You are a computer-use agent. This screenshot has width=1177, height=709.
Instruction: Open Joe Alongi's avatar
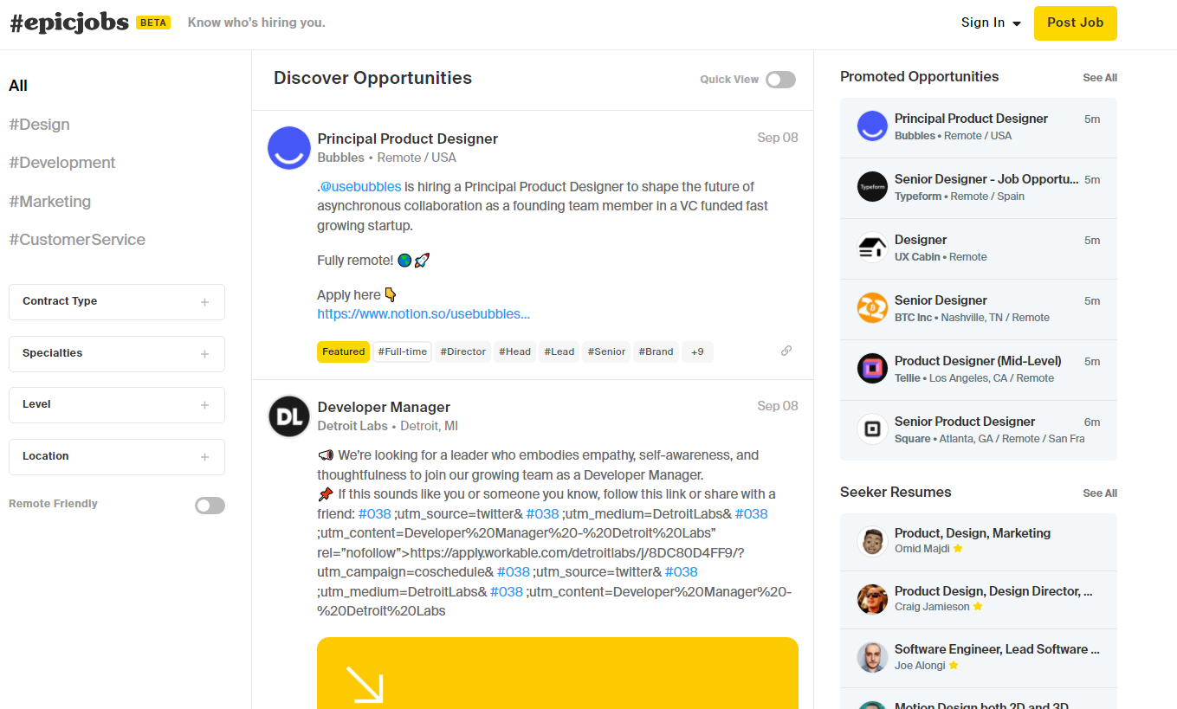click(872, 657)
